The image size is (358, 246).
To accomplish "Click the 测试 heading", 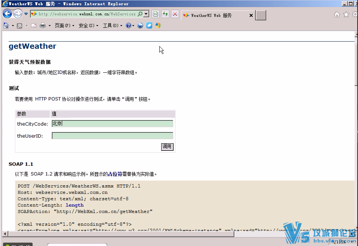I will 14,88.
